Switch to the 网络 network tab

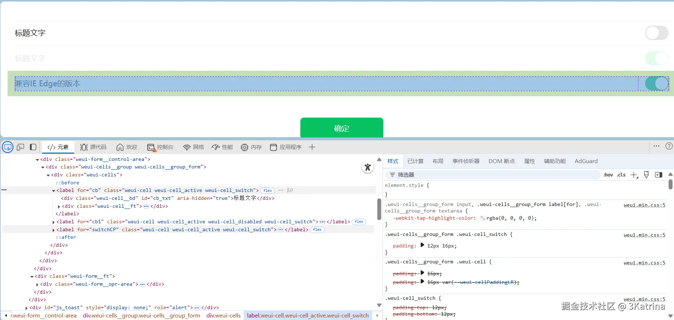[193, 147]
